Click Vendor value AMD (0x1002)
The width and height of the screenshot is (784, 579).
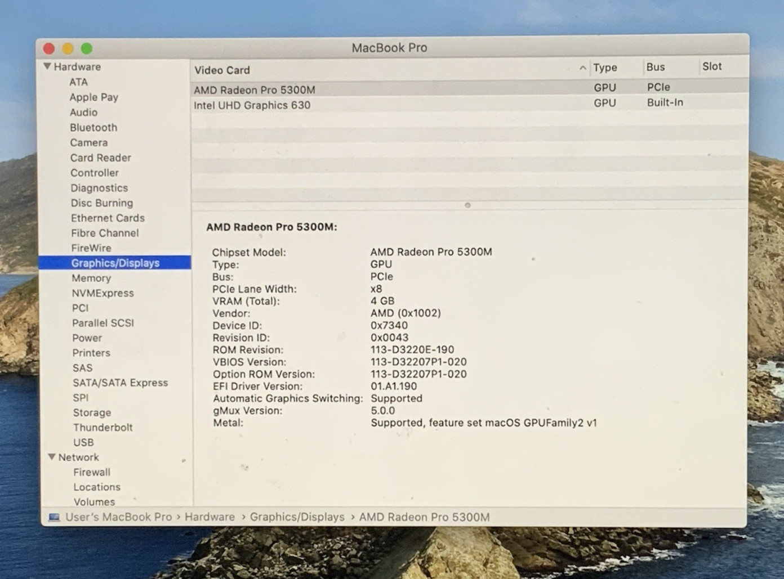pos(406,313)
